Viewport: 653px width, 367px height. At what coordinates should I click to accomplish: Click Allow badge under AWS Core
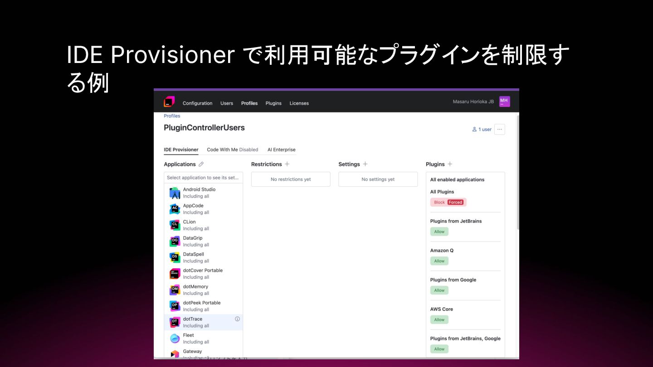[439, 319]
